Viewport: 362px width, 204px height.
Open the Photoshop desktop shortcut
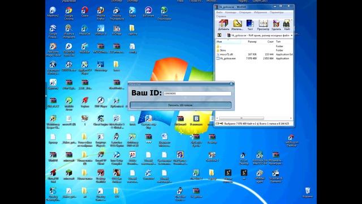click(x=101, y=66)
